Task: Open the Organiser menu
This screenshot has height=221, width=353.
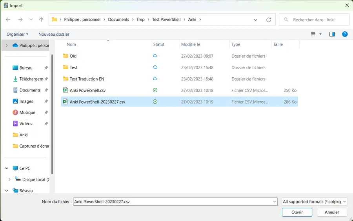Action: pos(17,34)
